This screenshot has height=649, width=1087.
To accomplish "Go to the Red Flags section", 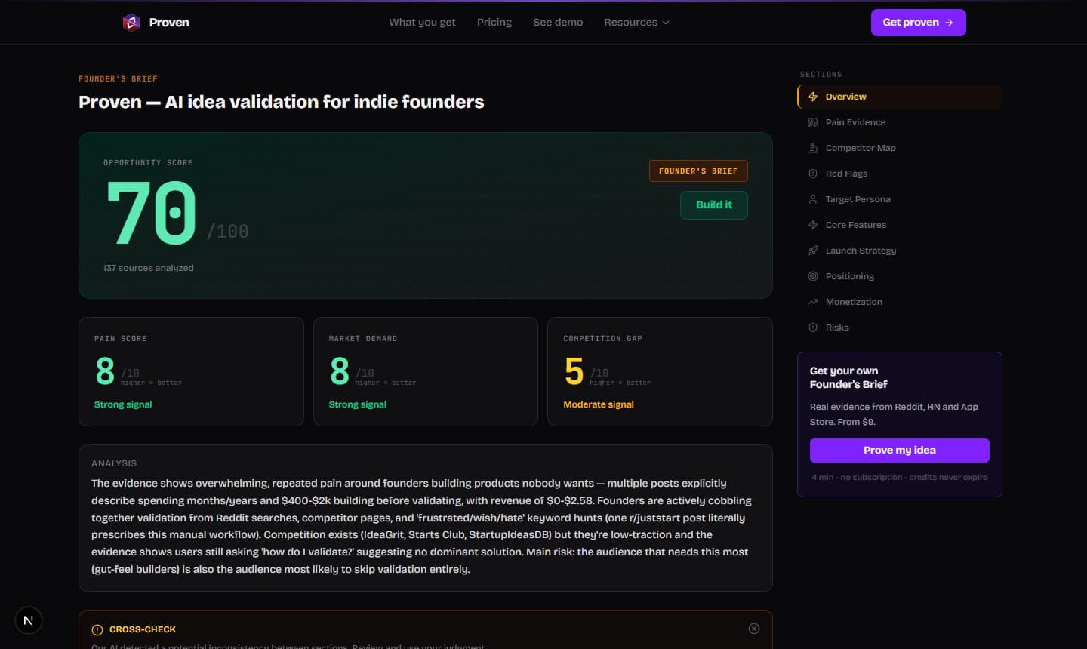I will pos(900,174).
